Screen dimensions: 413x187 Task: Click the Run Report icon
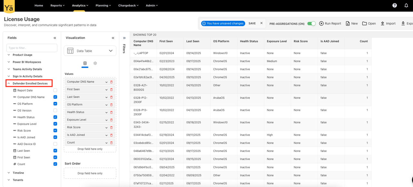(321, 23)
